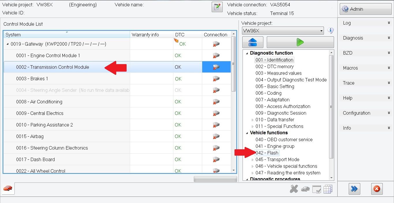Expand the 010 - Data transfer node
The height and width of the screenshot is (203, 394).
click(253, 120)
